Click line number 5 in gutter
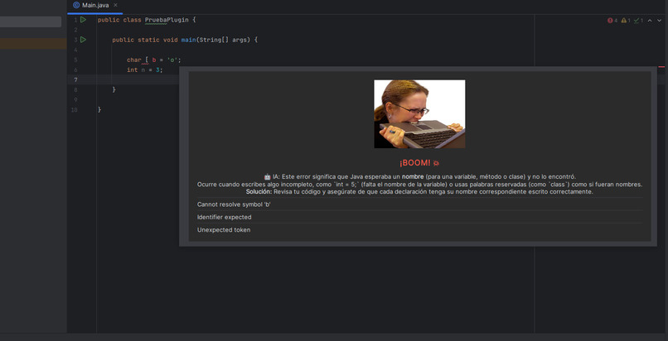This screenshot has width=668, height=341. coord(75,60)
